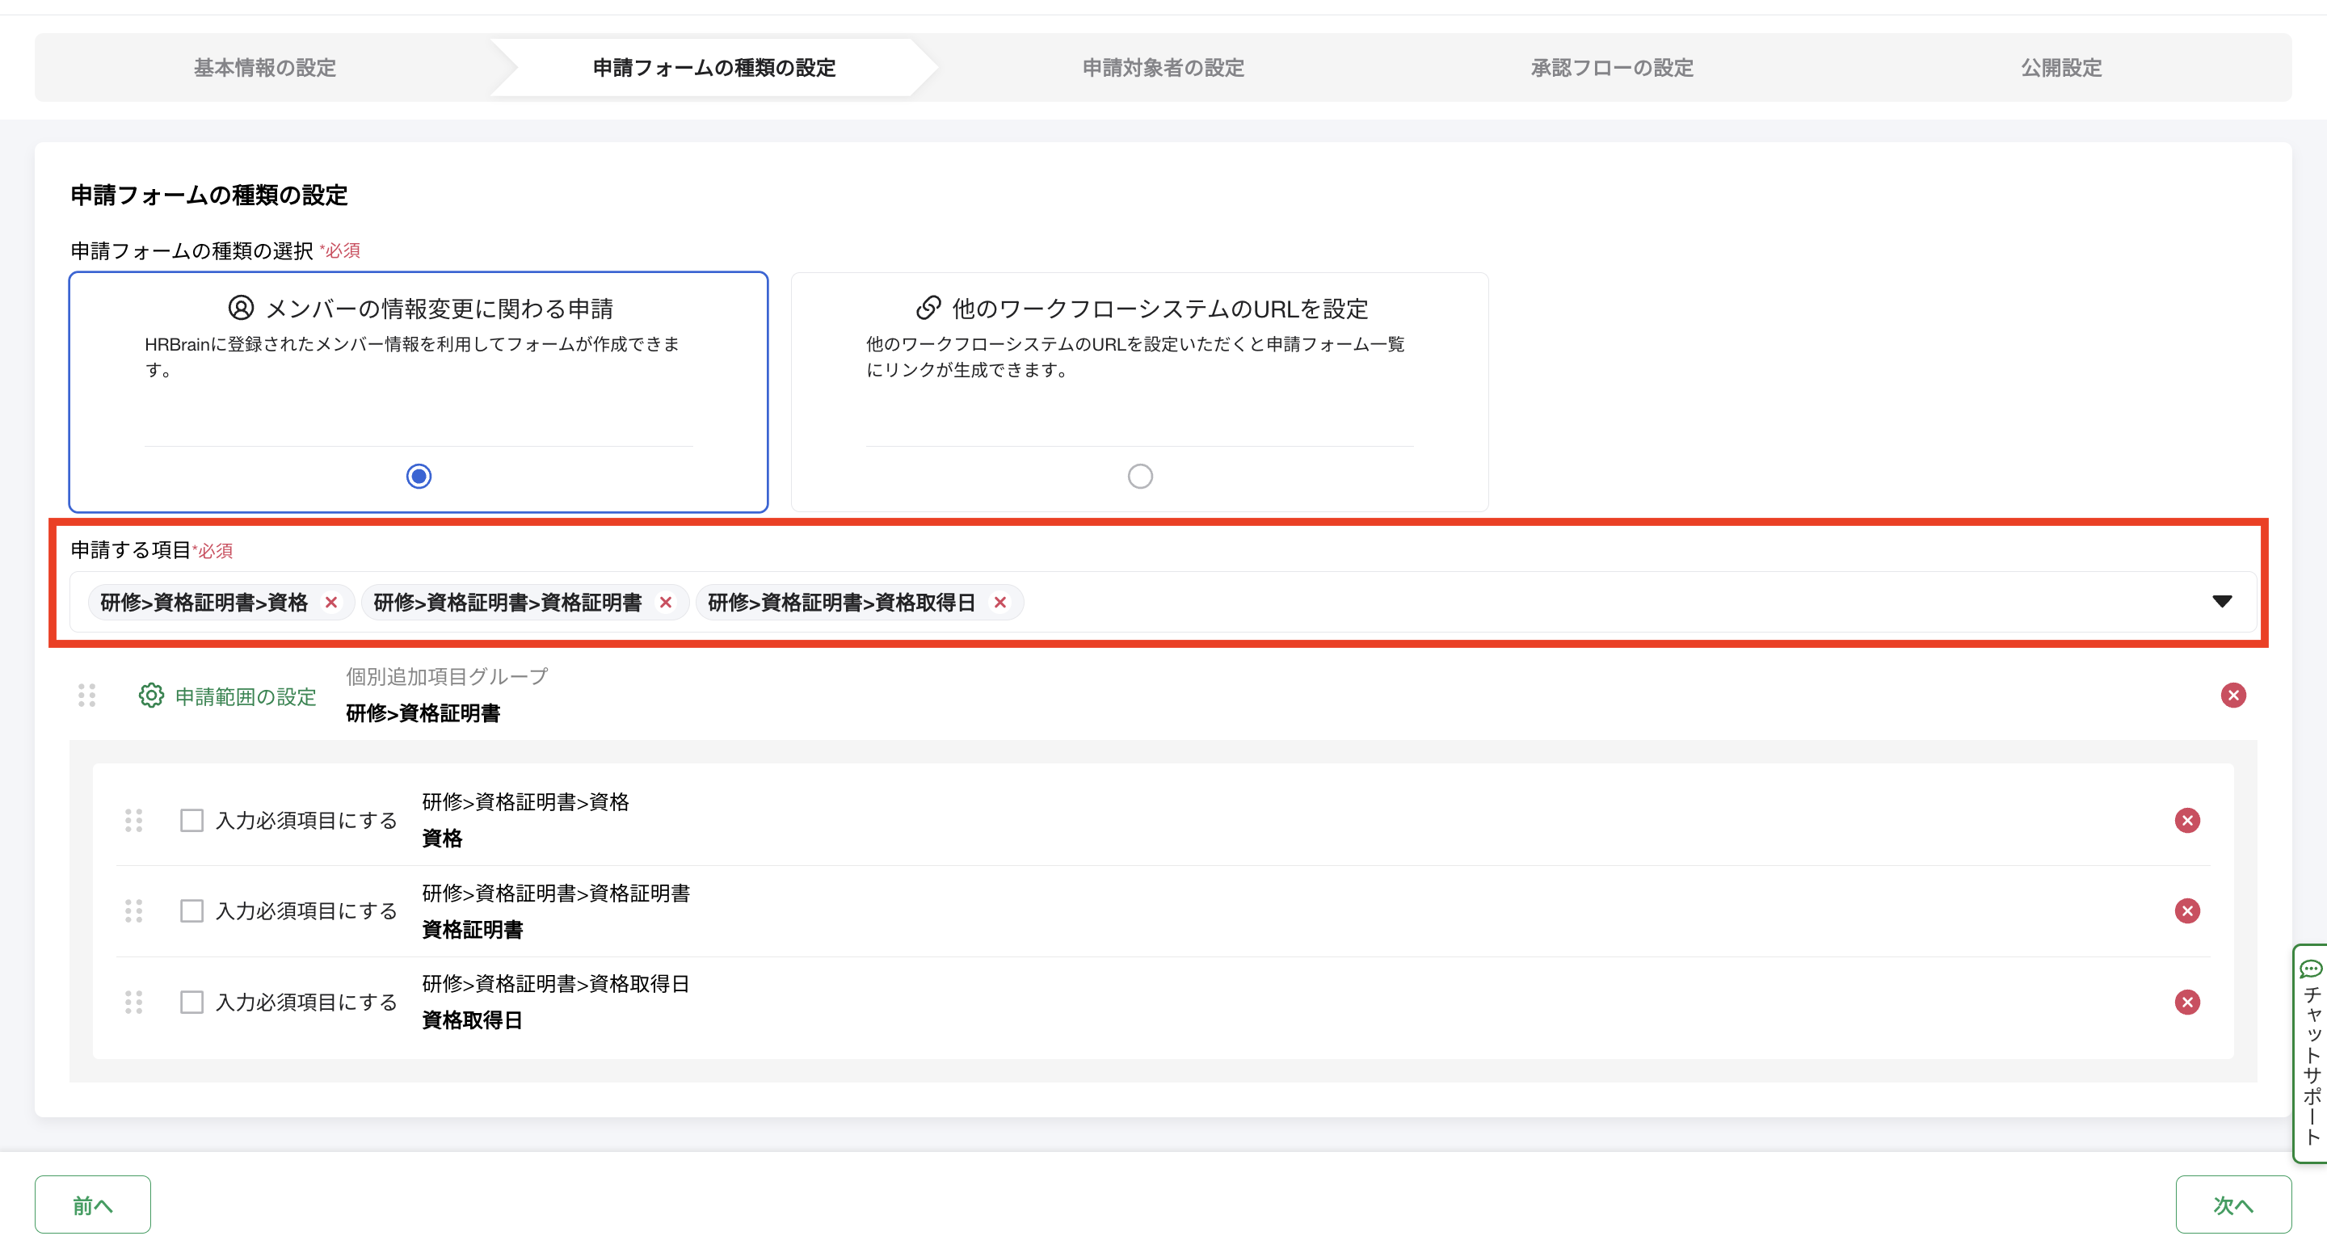Mark 資格 as a required input
This screenshot has height=1257, width=2327.
click(x=191, y=821)
